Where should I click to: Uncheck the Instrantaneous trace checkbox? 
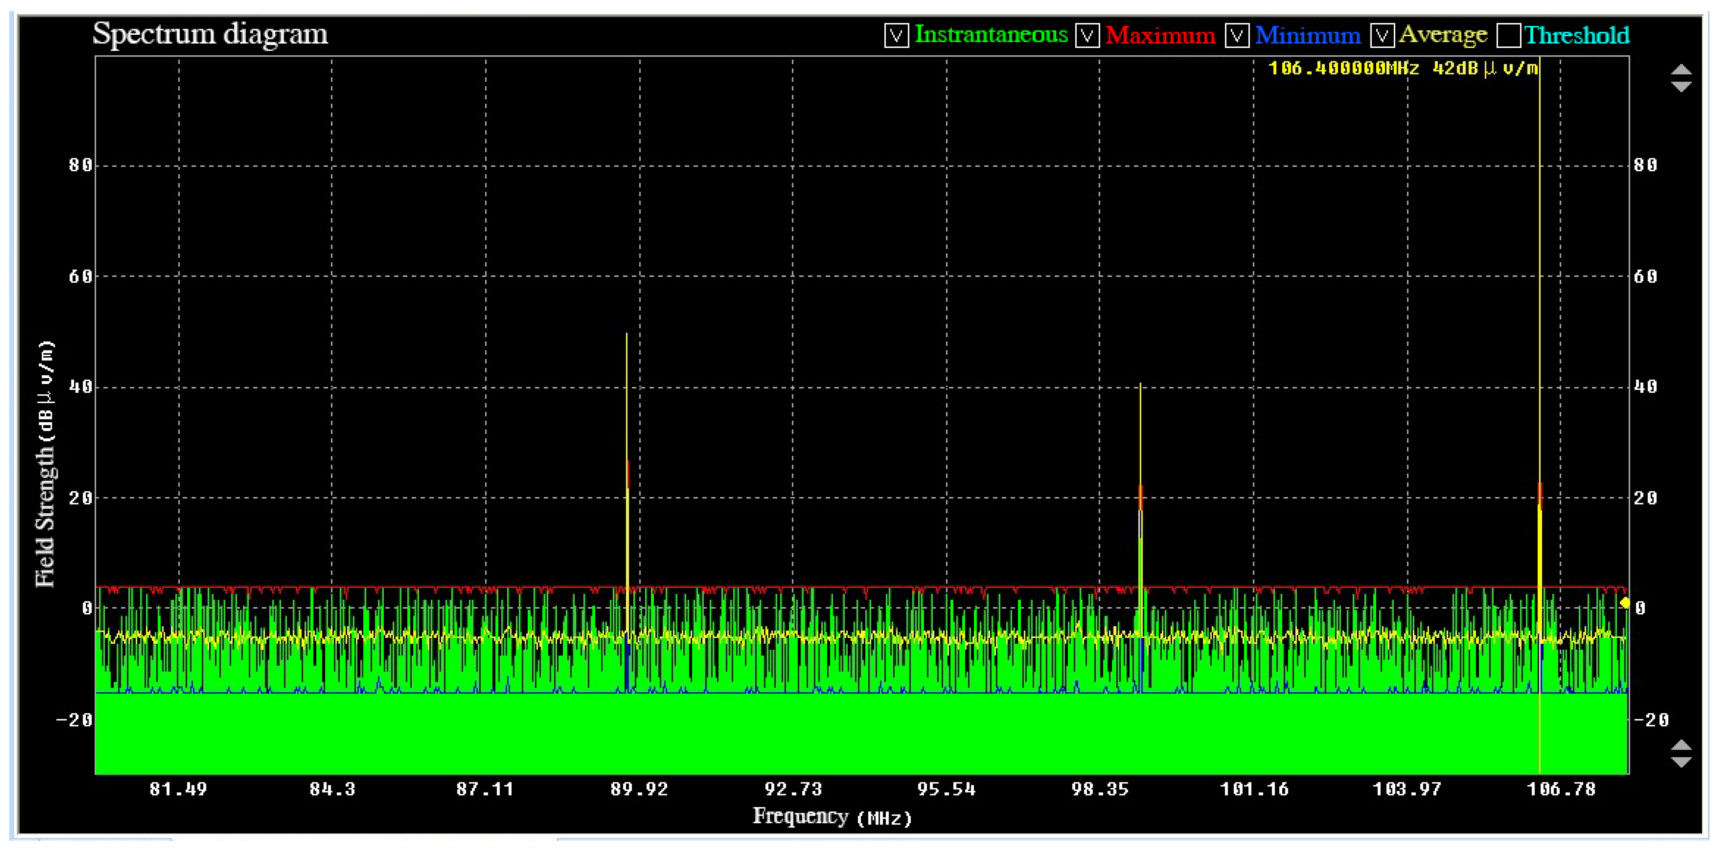pos(896,35)
